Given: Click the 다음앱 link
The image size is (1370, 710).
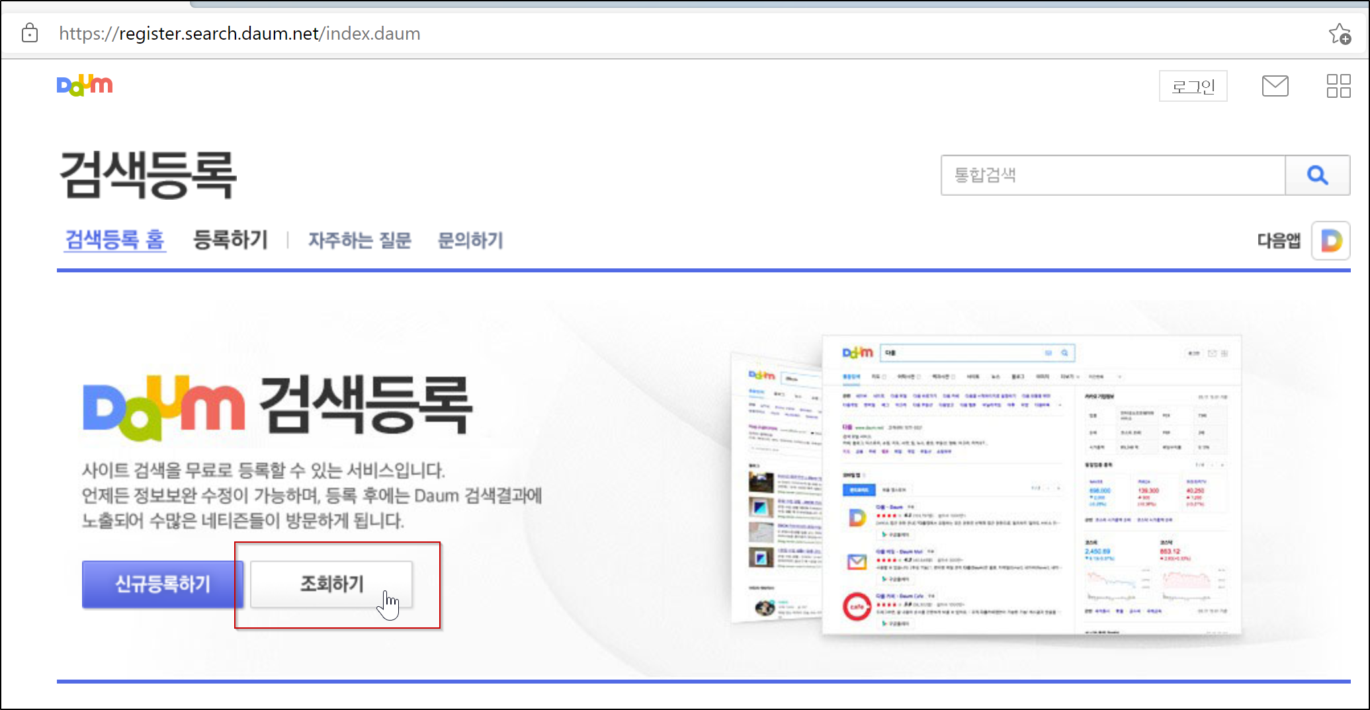Looking at the screenshot, I should [x=1279, y=241].
